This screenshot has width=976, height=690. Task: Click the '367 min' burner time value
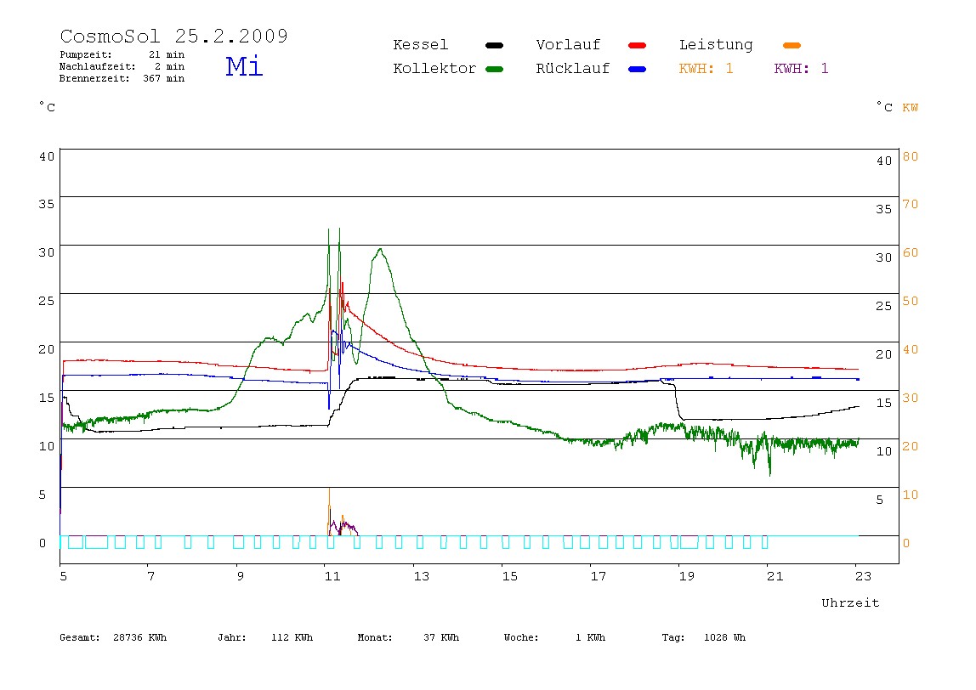click(x=164, y=78)
